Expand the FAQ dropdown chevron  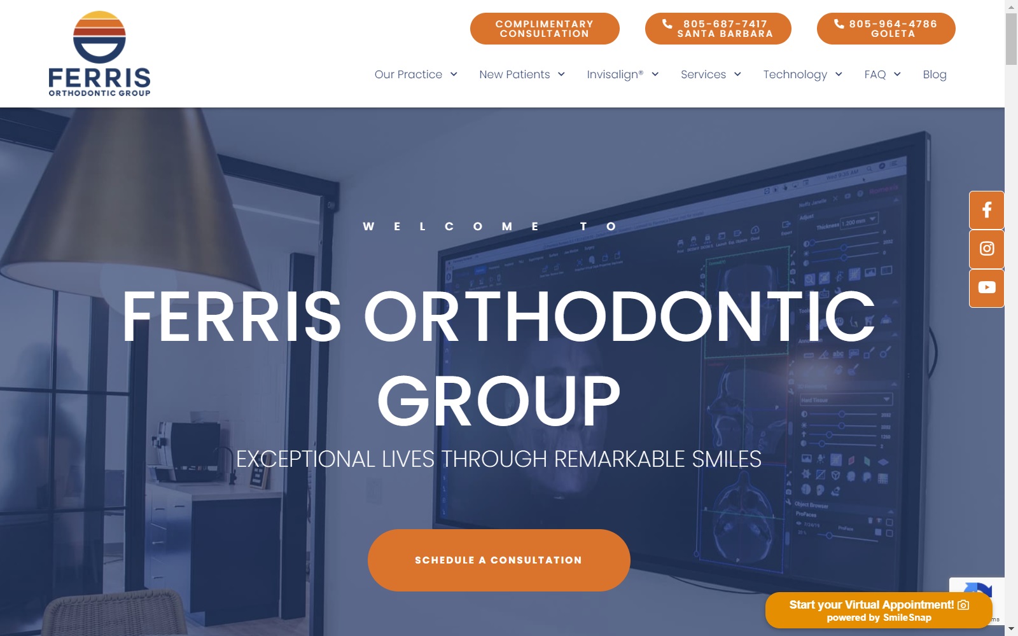897,74
